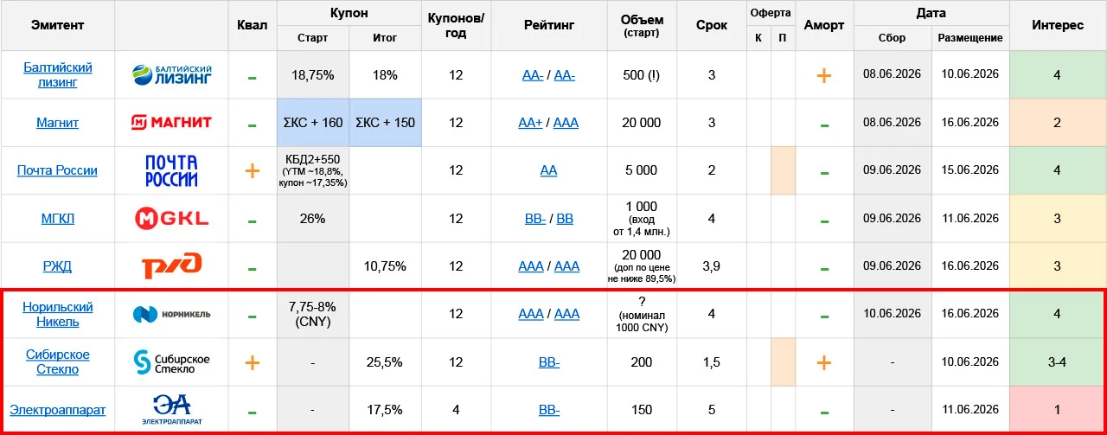Click the 15.06.2026 placement date
1107x435 pixels.
click(970, 170)
